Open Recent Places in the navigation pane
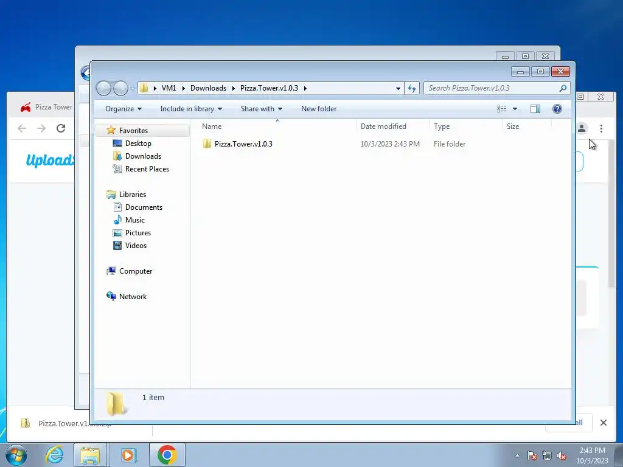Image resolution: width=623 pixels, height=467 pixels. click(147, 169)
